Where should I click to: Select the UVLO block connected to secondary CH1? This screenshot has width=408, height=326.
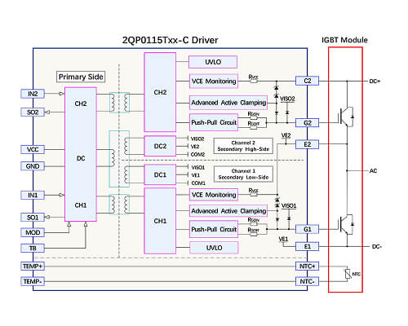[214, 248]
